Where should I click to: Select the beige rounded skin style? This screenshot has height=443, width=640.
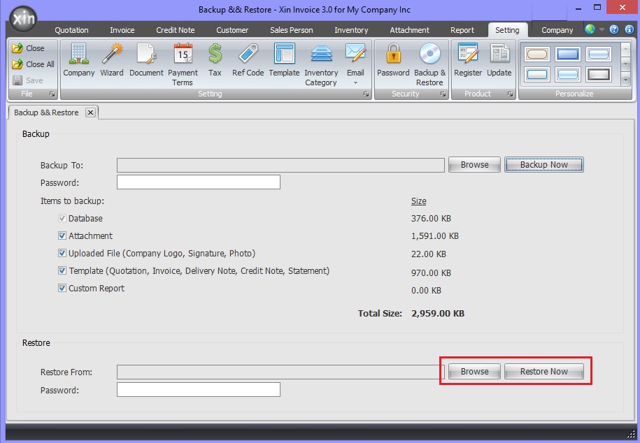coord(536,55)
